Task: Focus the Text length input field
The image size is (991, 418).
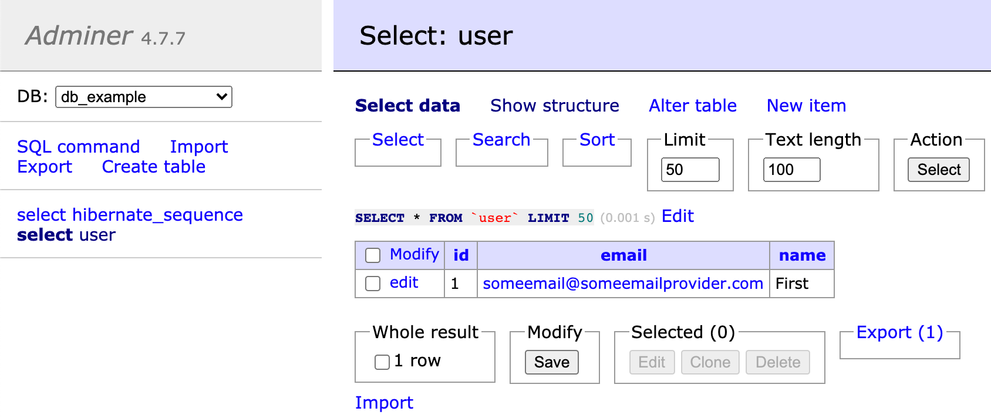Action: [792, 170]
